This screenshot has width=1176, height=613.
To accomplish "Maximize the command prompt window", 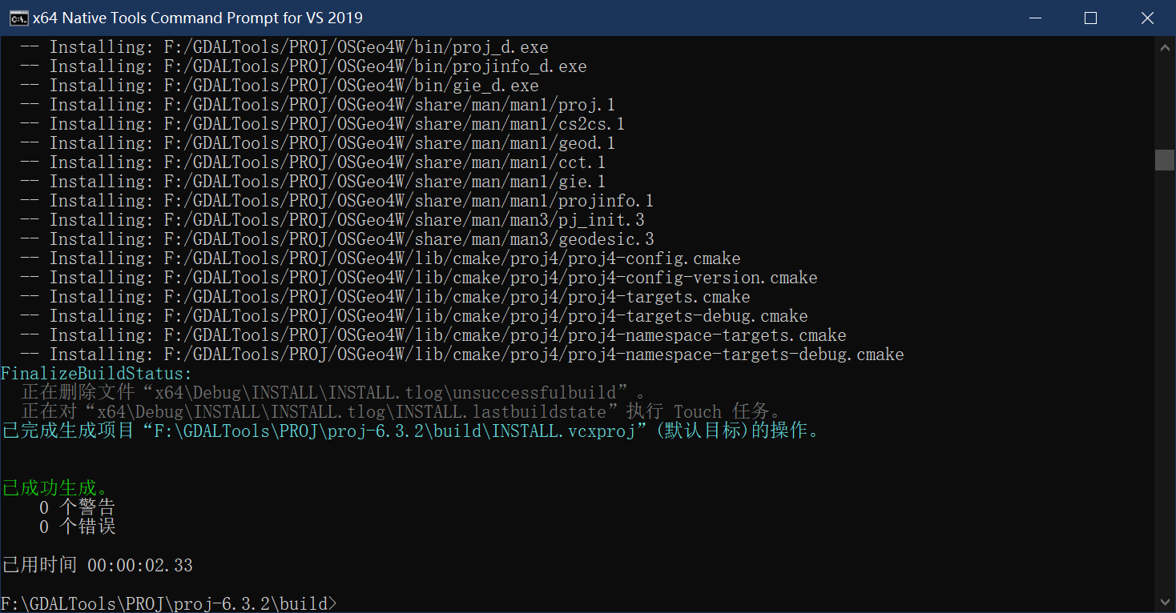I will point(1090,18).
